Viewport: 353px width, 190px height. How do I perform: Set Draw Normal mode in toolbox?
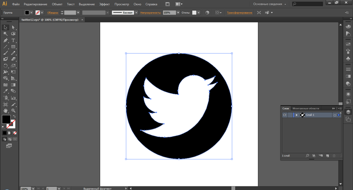(4, 139)
